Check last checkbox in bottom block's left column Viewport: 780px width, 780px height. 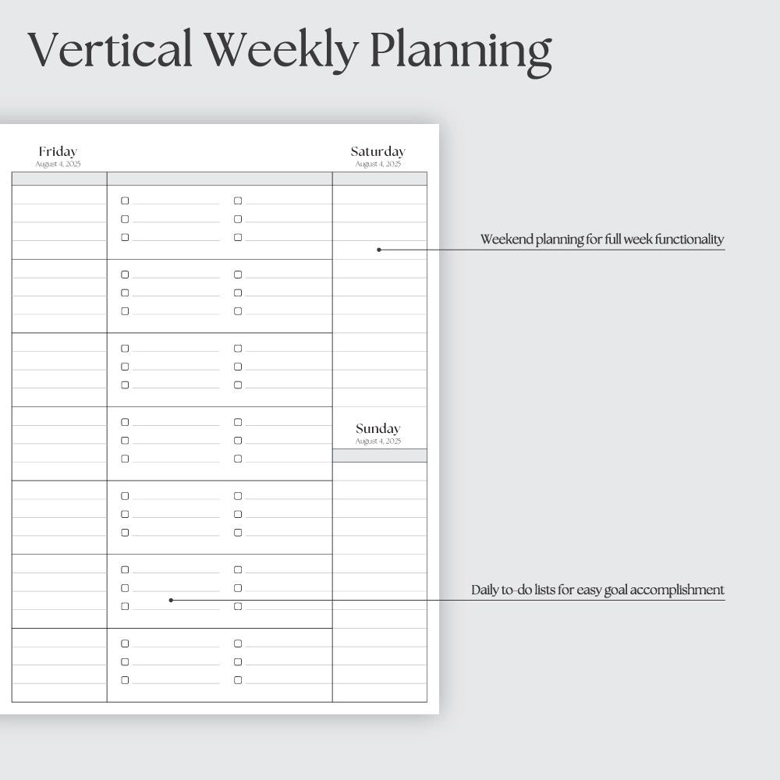tap(125, 680)
